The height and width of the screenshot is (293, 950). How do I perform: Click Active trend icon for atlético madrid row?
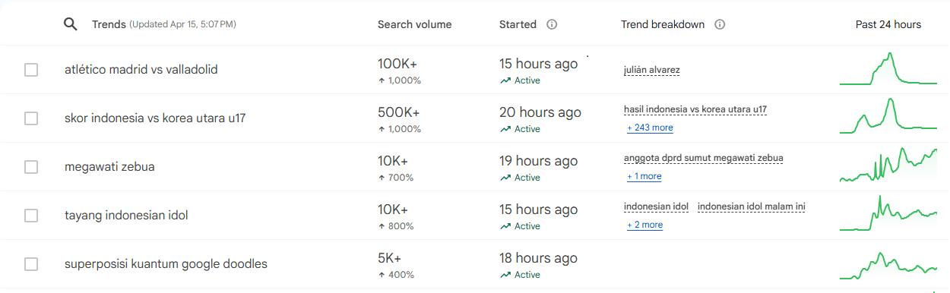pos(505,80)
